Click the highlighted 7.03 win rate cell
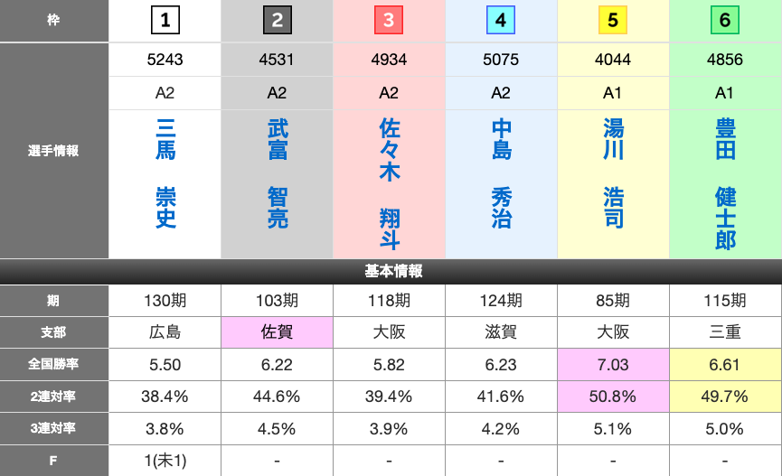782x476 pixels. coord(614,364)
